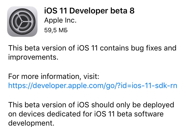Click the word 'improvements.' in the description
The height and width of the screenshot is (138, 190).
[x=33, y=57]
